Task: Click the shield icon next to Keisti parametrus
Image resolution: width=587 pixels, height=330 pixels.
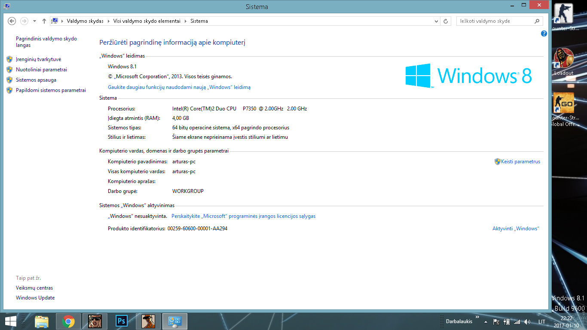Action: pos(498,162)
